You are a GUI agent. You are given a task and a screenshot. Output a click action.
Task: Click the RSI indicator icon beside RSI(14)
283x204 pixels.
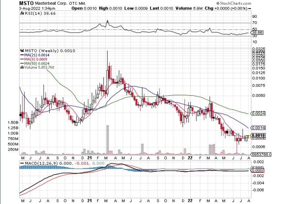(22, 13)
